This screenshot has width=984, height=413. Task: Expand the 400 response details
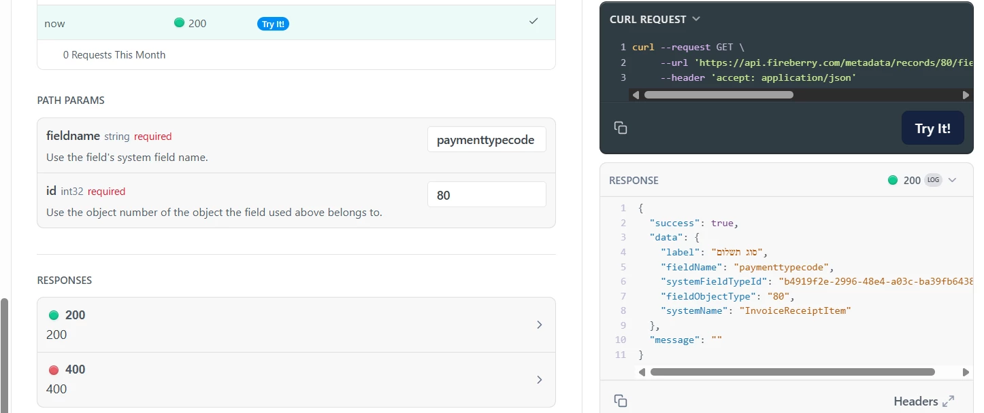pos(539,380)
